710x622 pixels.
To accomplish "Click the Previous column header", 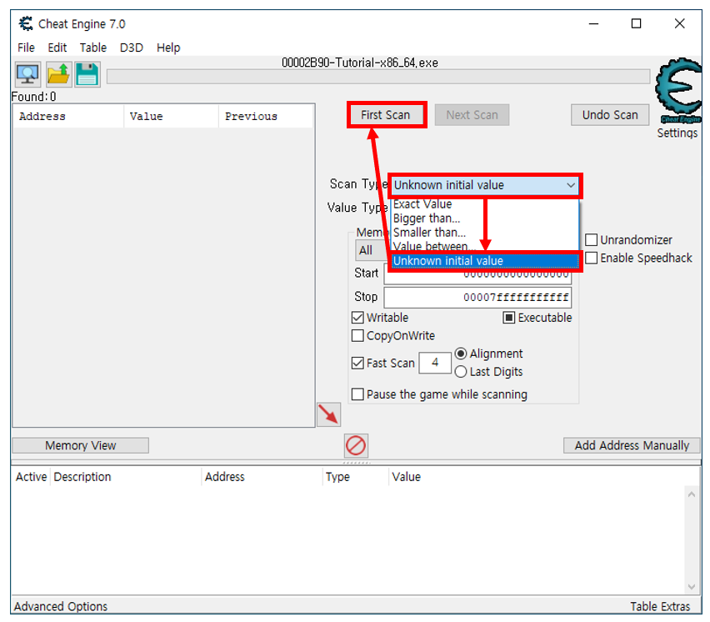I will tap(266, 117).
